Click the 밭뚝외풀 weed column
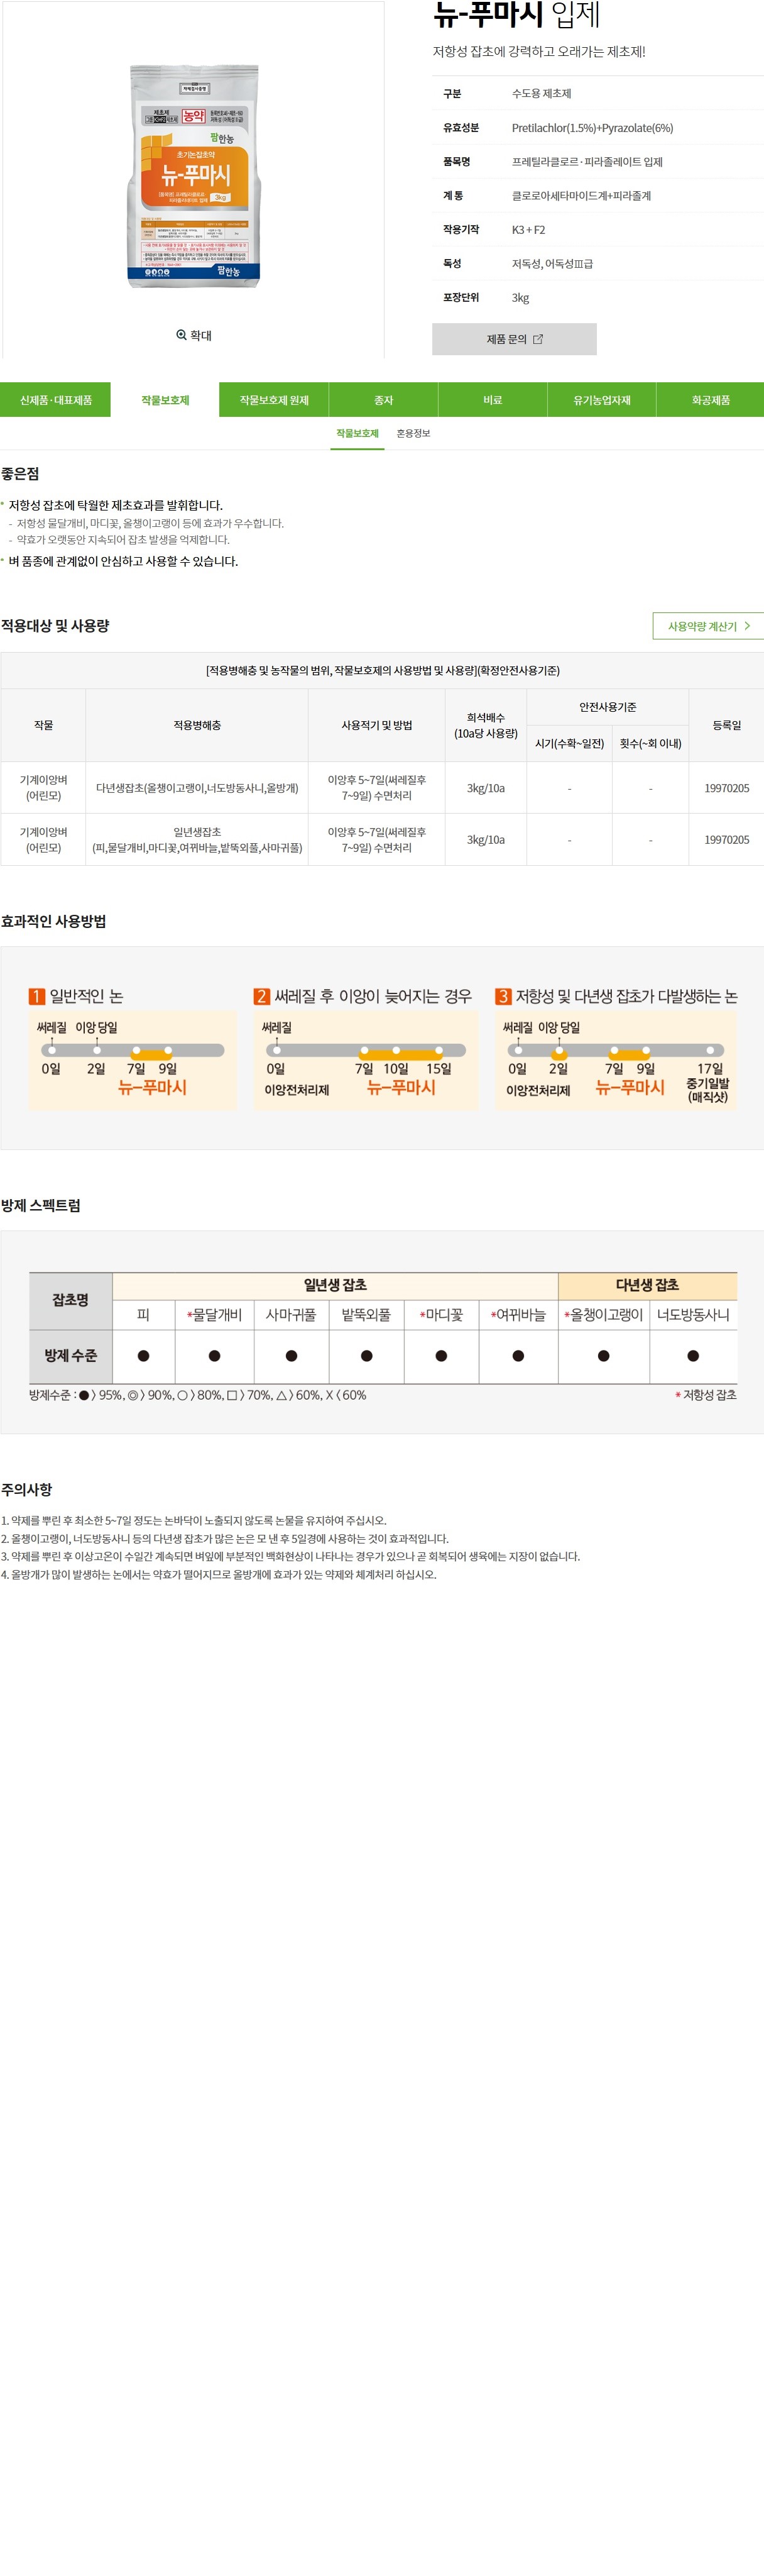This screenshot has width=764, height=2576. [366, 1315]
